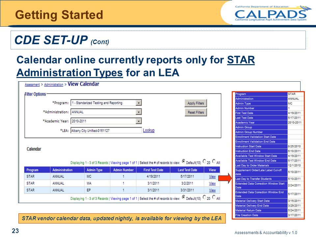316x237 pixels.
Task: Click the View column header
Action: pyautogui.click(x=212, y=170)
